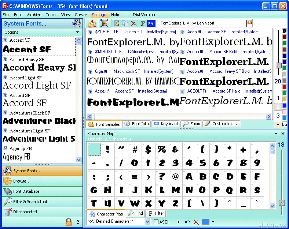Switch to the Font Info tab
This screenshot has height=229, width=289.
point(137,124)
